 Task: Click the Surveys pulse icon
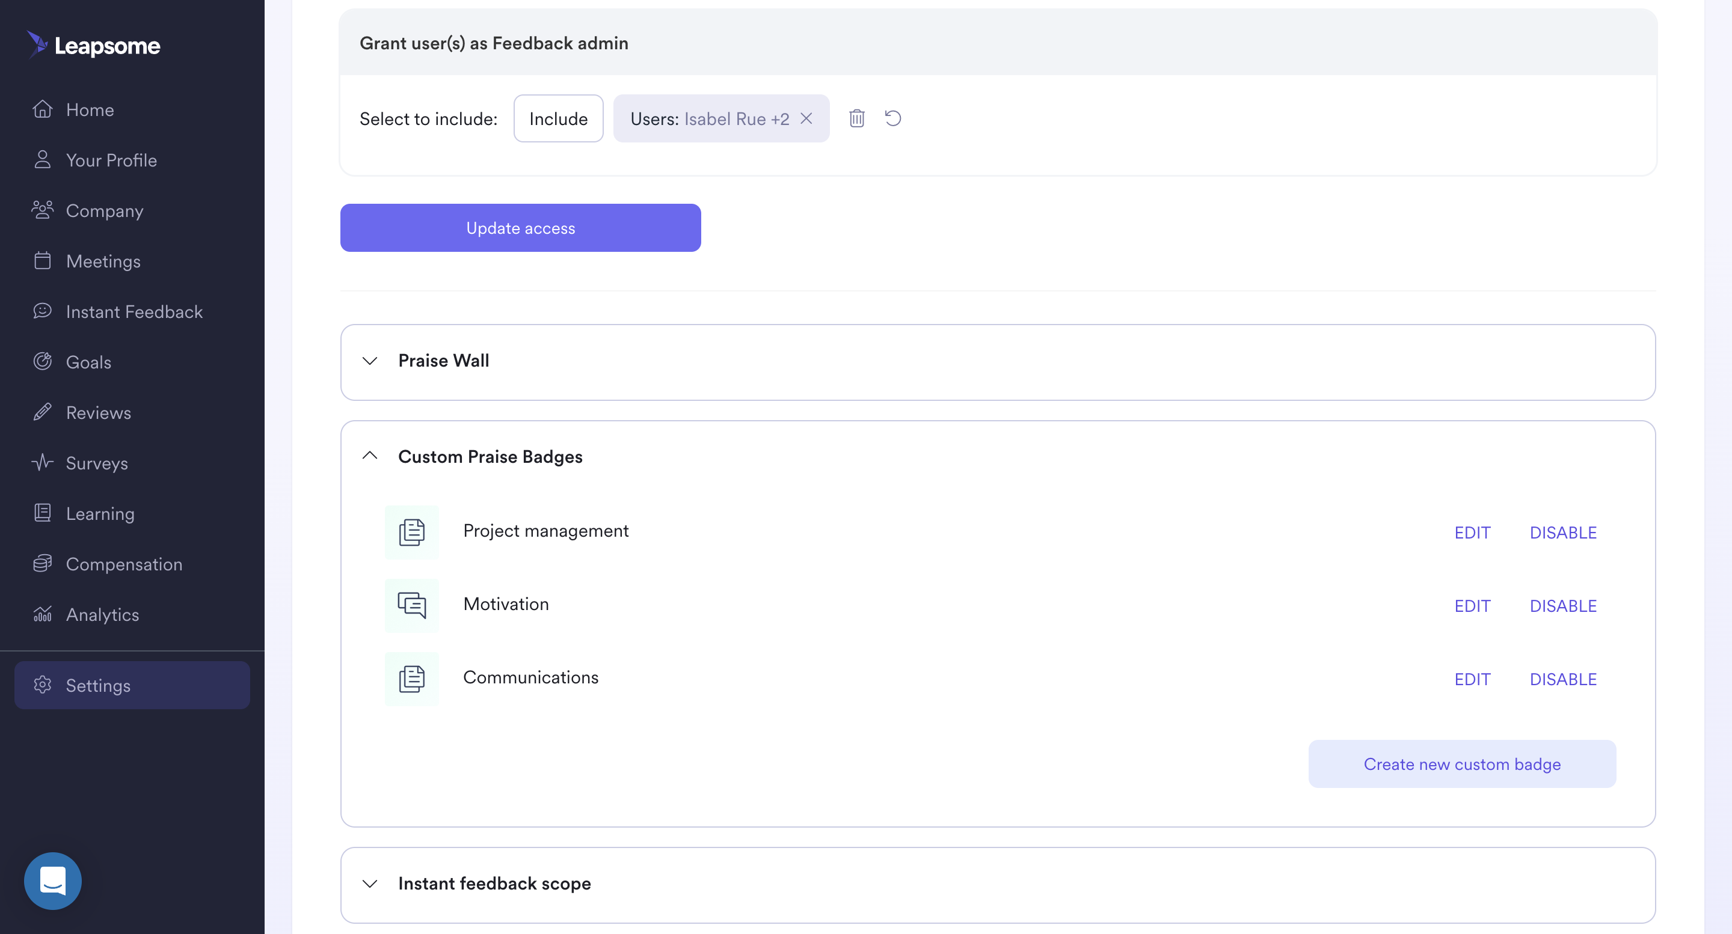pyautogui.click(x=42, y=462)
